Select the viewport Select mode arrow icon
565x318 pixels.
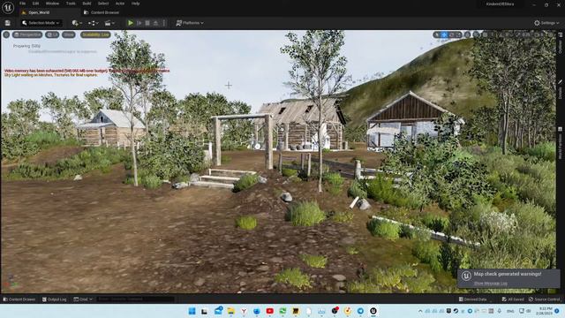coord(437,34)
